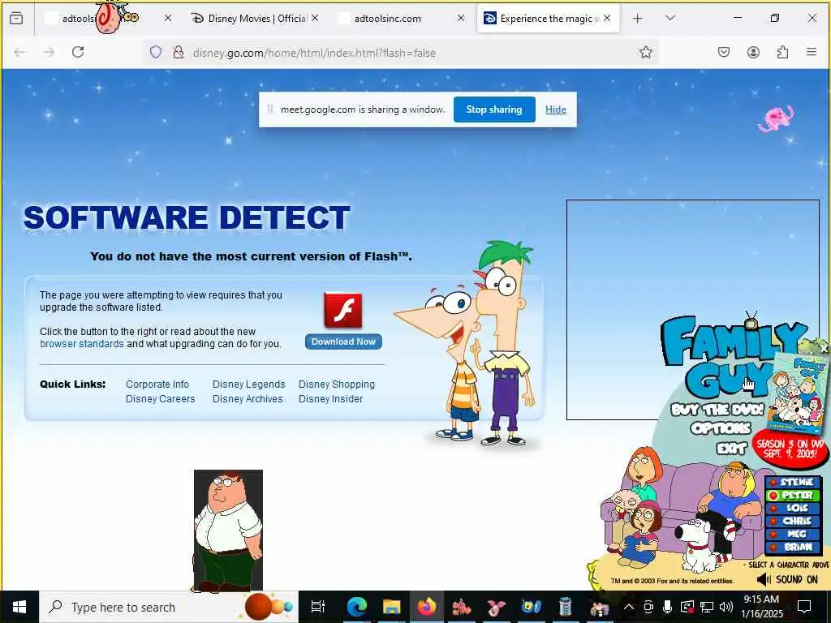Click the Type here to search box
This screenshot has height=623, width=831.
[x=169, y=607]
